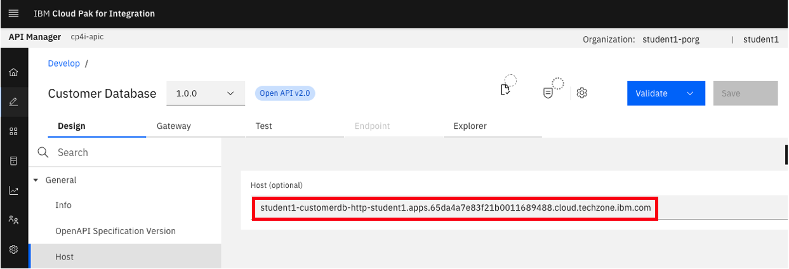Click the shield status icon in header
Viewport: 789px width, 269px height.
548,93
